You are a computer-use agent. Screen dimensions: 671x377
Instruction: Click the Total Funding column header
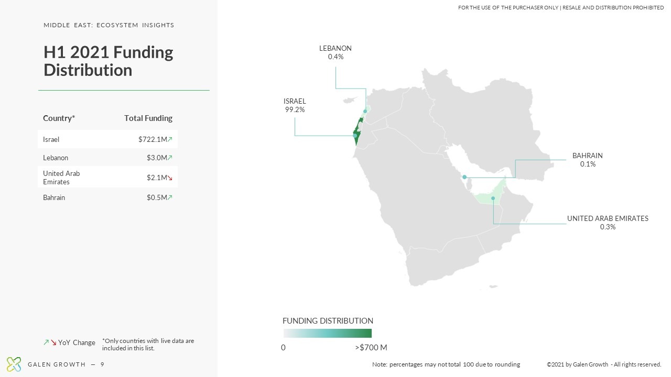pos(148,118)
